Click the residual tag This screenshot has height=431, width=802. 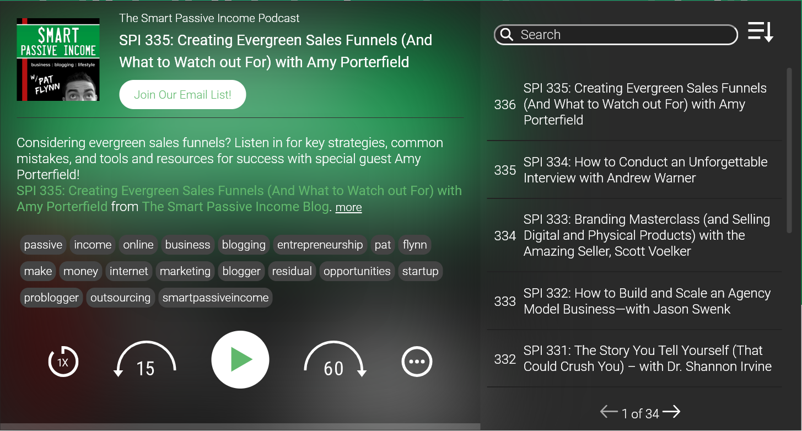[x=292, y=271]
